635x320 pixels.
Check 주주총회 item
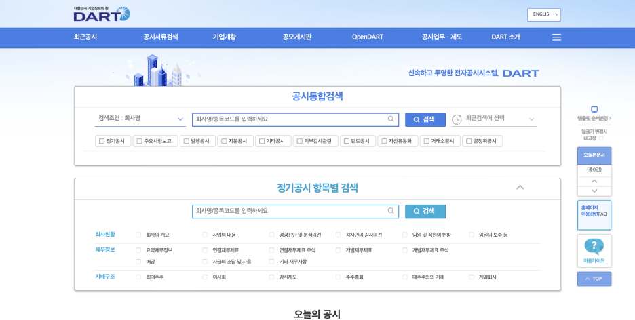[338, 277]
